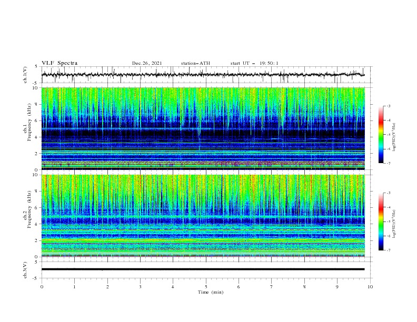
Task: Click the ch.1 color bar "log(PSD)(V²/Hz)" label
Action: point(394,137)
